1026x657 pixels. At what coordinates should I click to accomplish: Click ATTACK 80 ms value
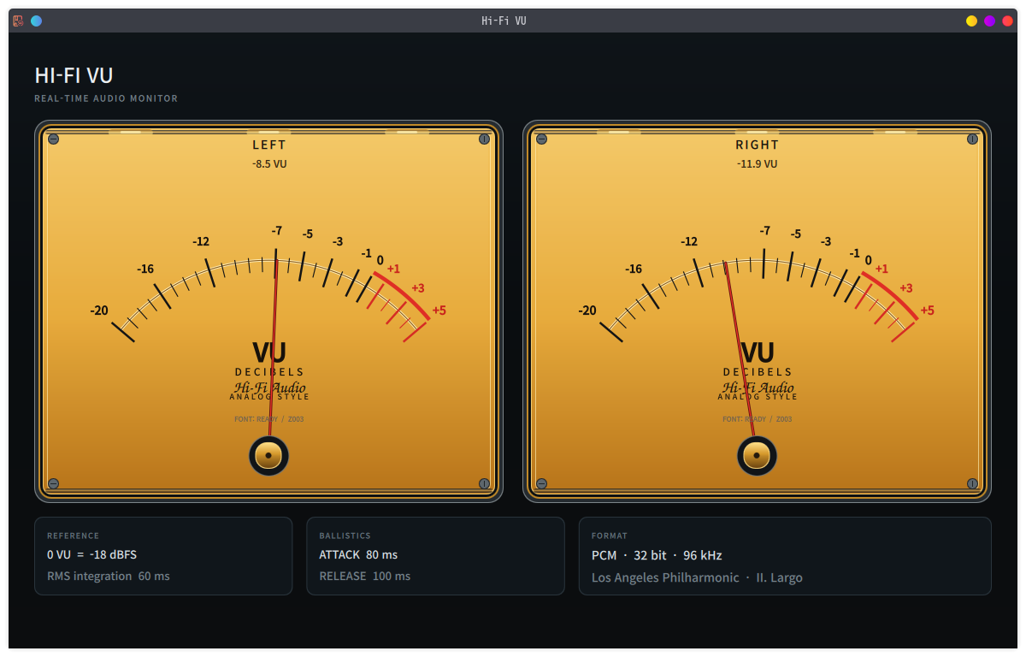point(358,554)
